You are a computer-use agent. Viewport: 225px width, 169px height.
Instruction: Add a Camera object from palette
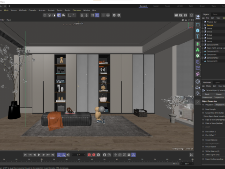[x=198, y=87]
